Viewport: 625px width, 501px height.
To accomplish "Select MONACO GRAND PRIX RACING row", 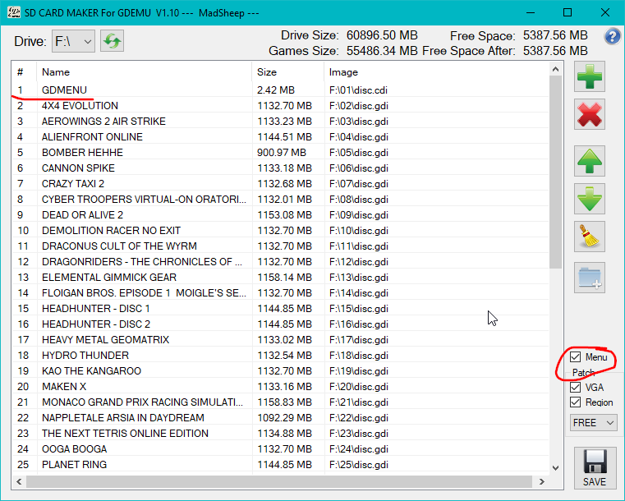I will point(280,402).
